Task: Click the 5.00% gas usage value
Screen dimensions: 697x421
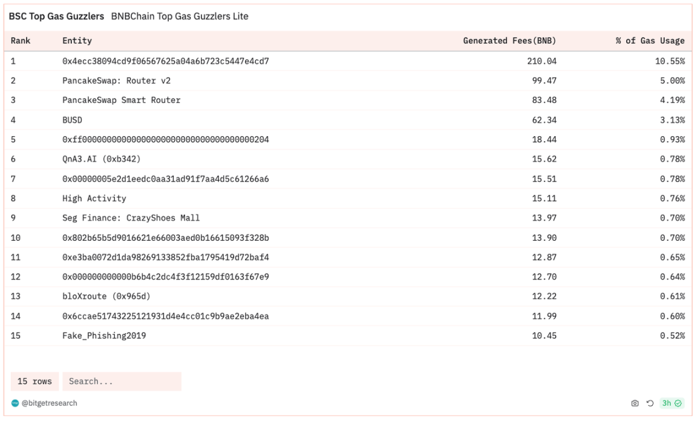Action: pyautogui.click(x=673, y=80)
